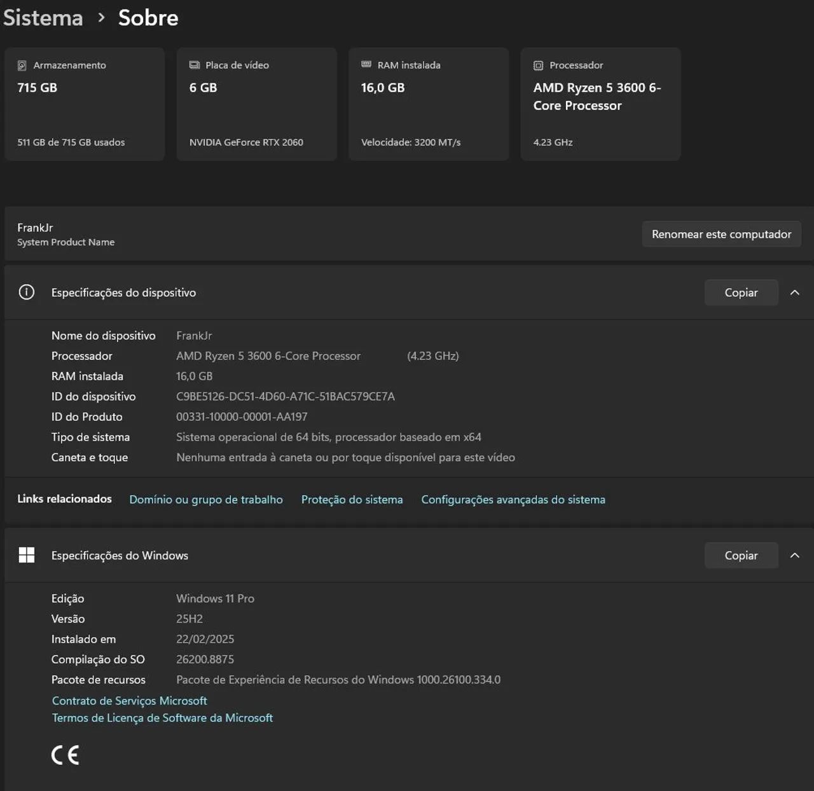Click the Pacote de recursos label
The width and height of the screenshot is (814, 791).
tap(99, 680)
